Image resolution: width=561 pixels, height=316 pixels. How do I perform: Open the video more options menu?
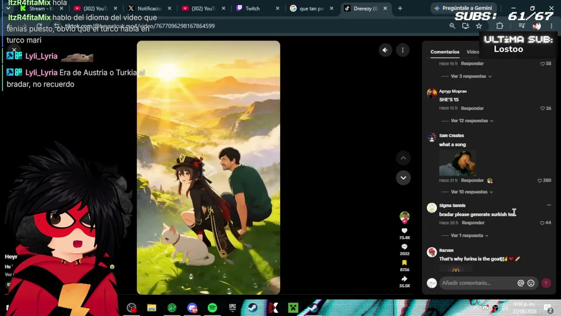pyautogui.click(x=402, y=50)
